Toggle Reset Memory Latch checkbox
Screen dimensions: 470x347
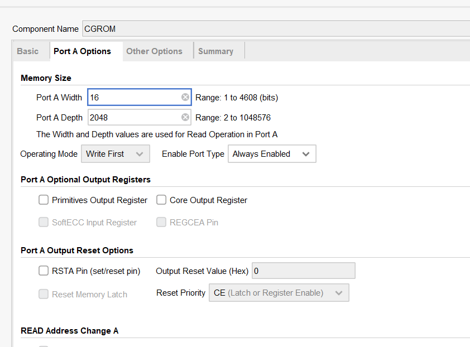(x=44, y=294)
